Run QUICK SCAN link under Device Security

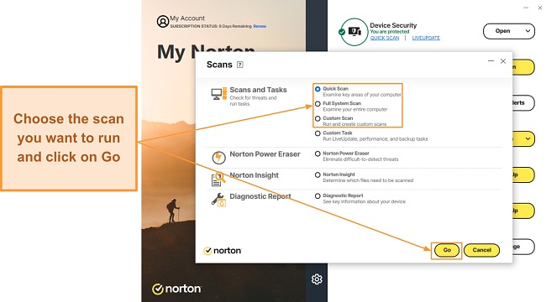[385, 38]
